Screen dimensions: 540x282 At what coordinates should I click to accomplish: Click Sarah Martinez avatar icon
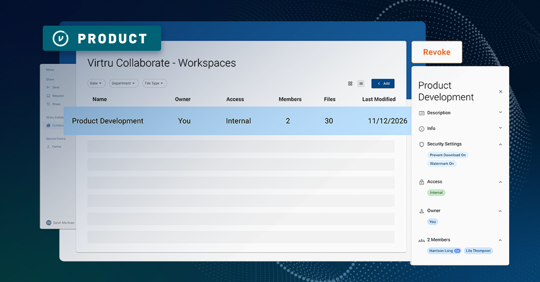(x=49, y=223)
